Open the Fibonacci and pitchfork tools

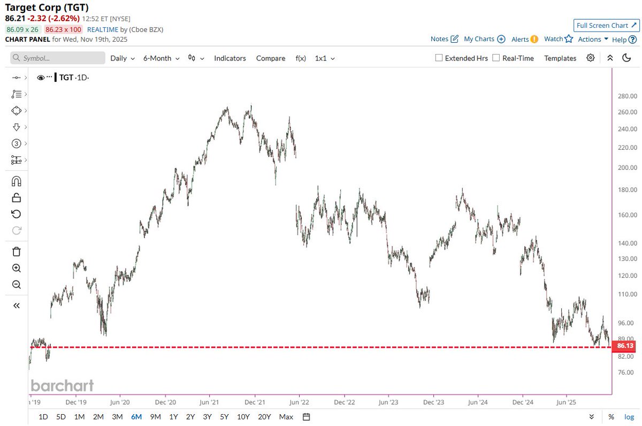[x=16, y=94]
